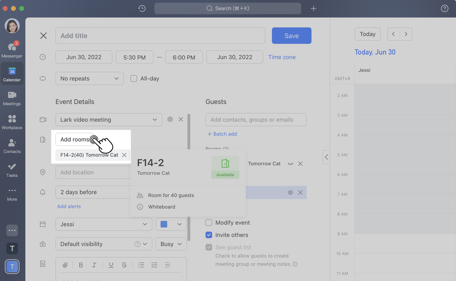Open the Lark video meeting dropdown

click(109, 120)
